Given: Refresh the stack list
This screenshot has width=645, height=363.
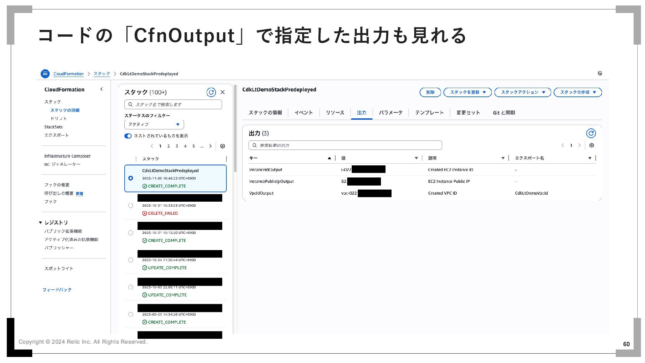Looking at the screenshot, I should point(211,92).
